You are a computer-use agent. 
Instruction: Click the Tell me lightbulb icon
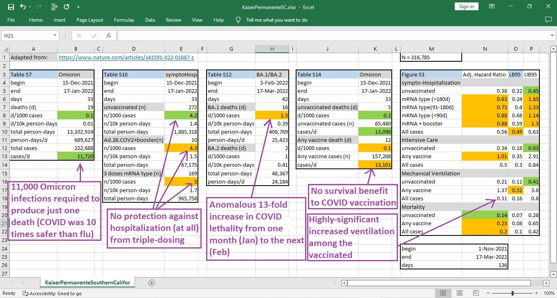238,20
